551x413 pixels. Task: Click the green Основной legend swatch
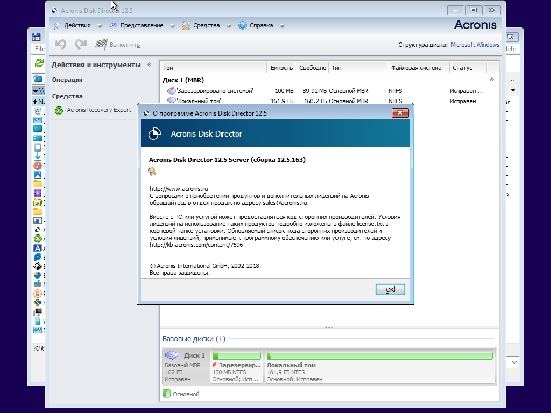[x=167, y=394]
